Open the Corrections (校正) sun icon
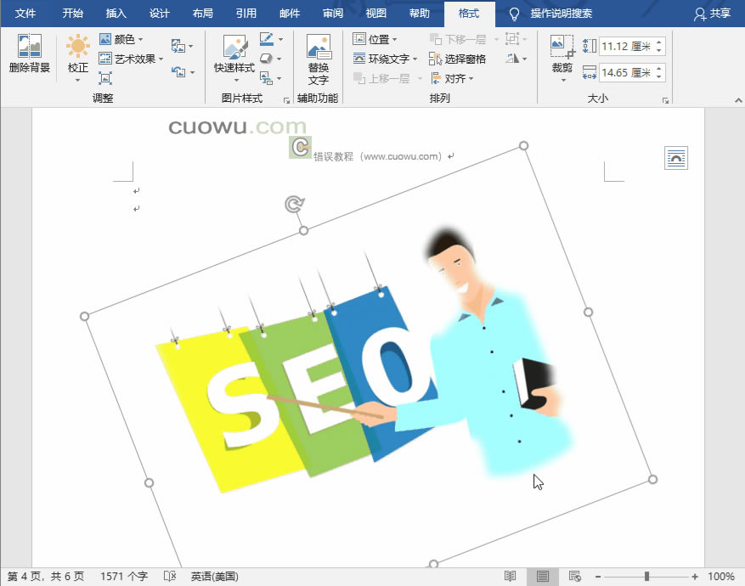745x586 pixels. (x=78, y=46)
